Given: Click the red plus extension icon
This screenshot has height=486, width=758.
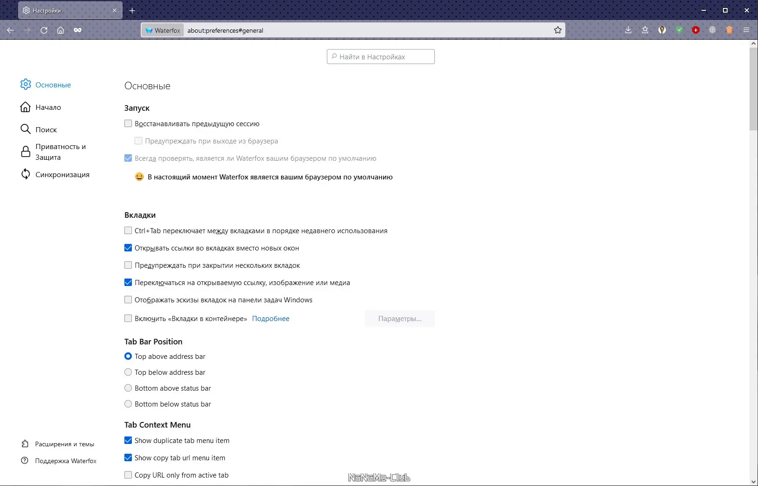Looking at the screenshot, I should [696, 30].
